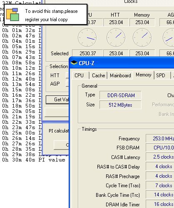Click the Memory clock gauge dial
Viewport: 174px width, 208px height.
tap(142, 37)
